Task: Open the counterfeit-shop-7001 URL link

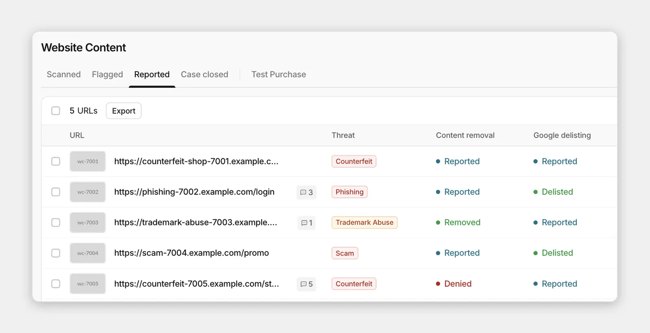Action: [x=196, y=161]
